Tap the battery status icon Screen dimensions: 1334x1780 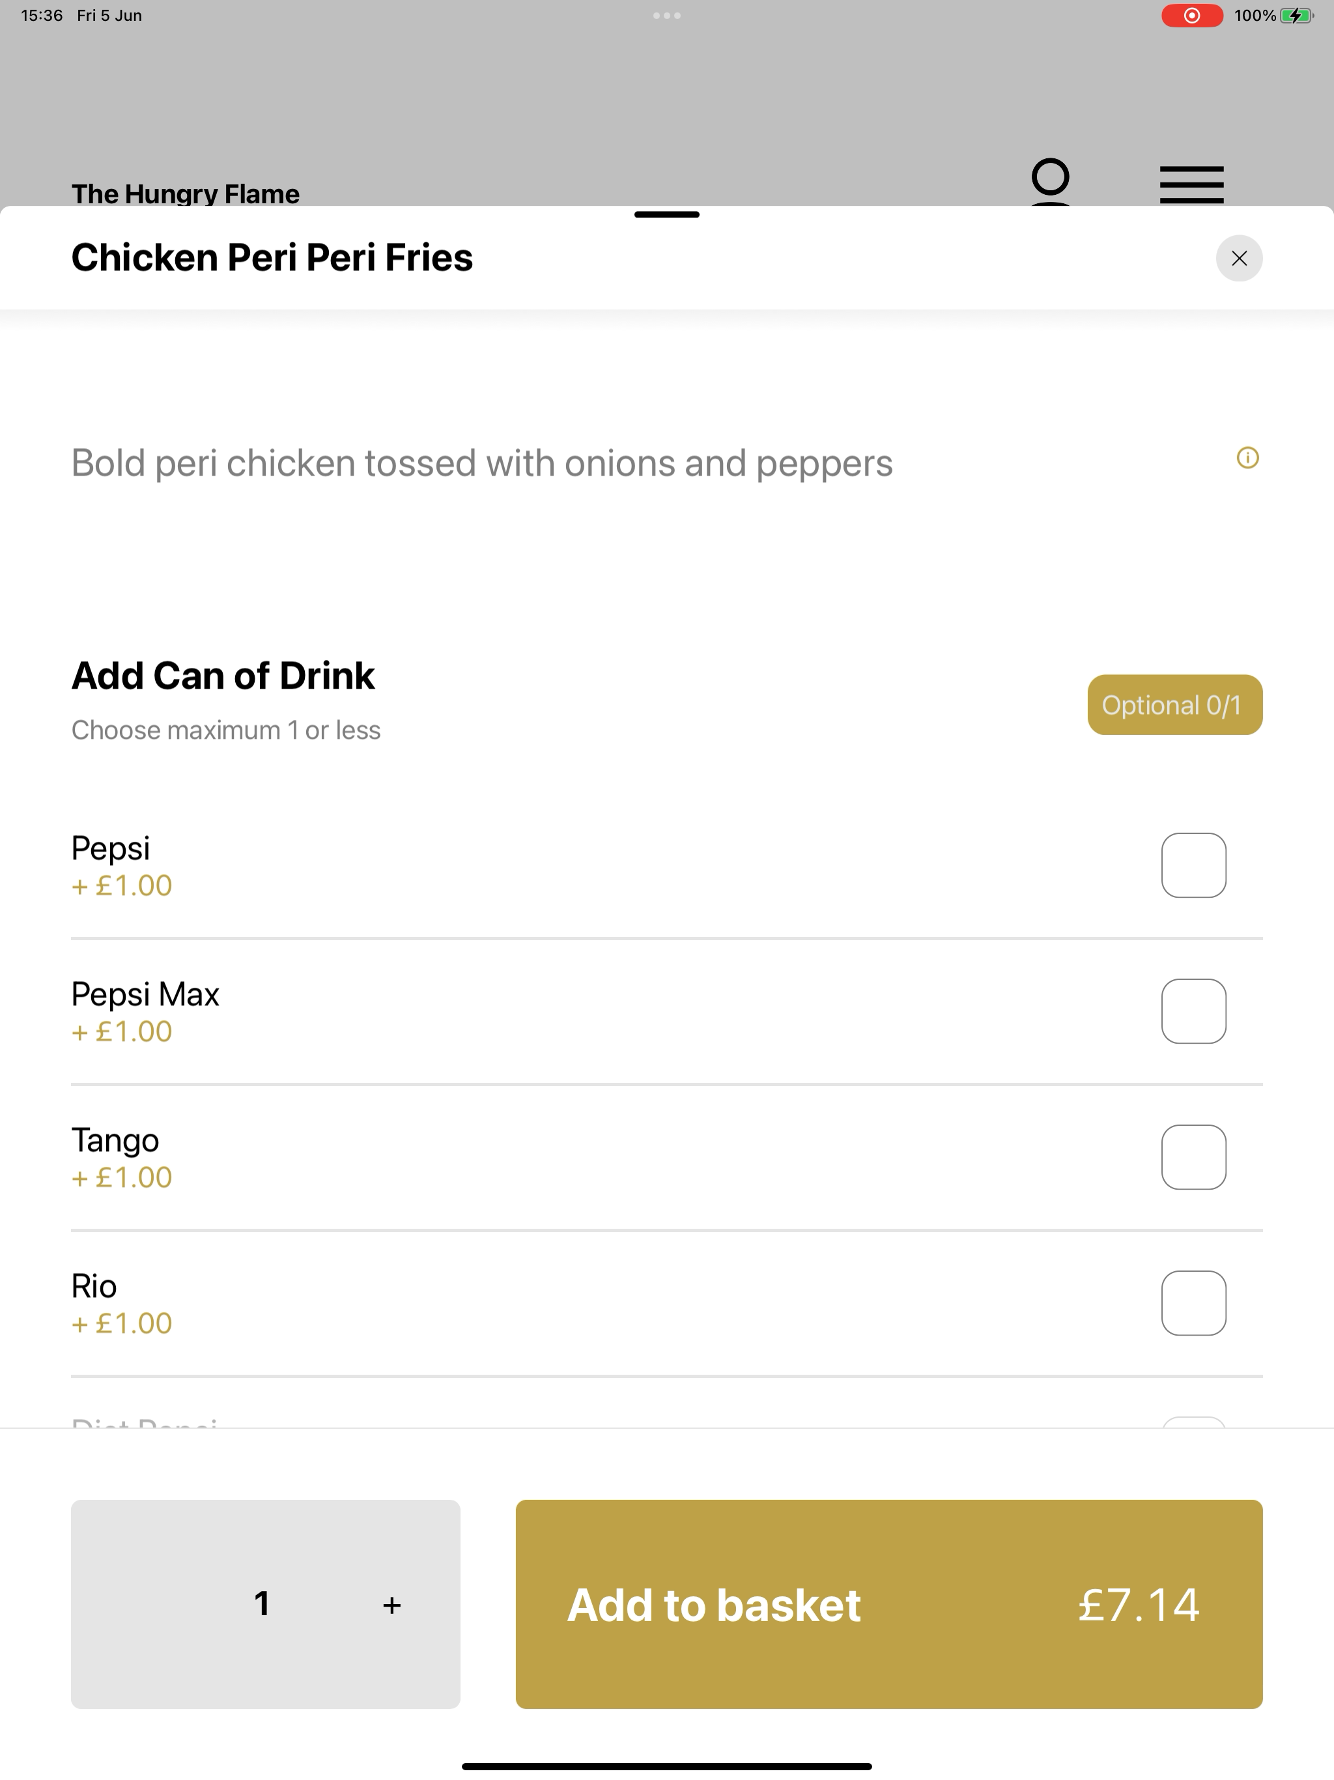pos(1296,15)
